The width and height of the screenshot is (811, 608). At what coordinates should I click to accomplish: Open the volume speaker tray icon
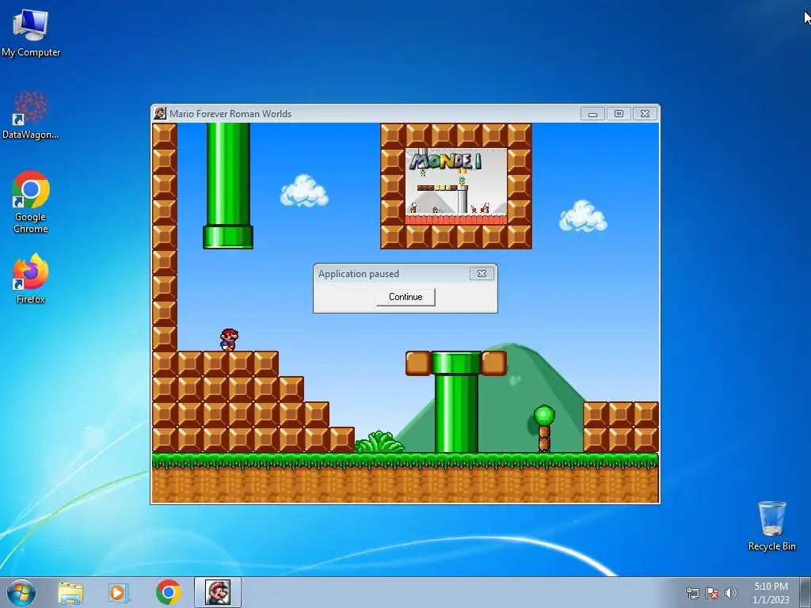tap(730, 593)
